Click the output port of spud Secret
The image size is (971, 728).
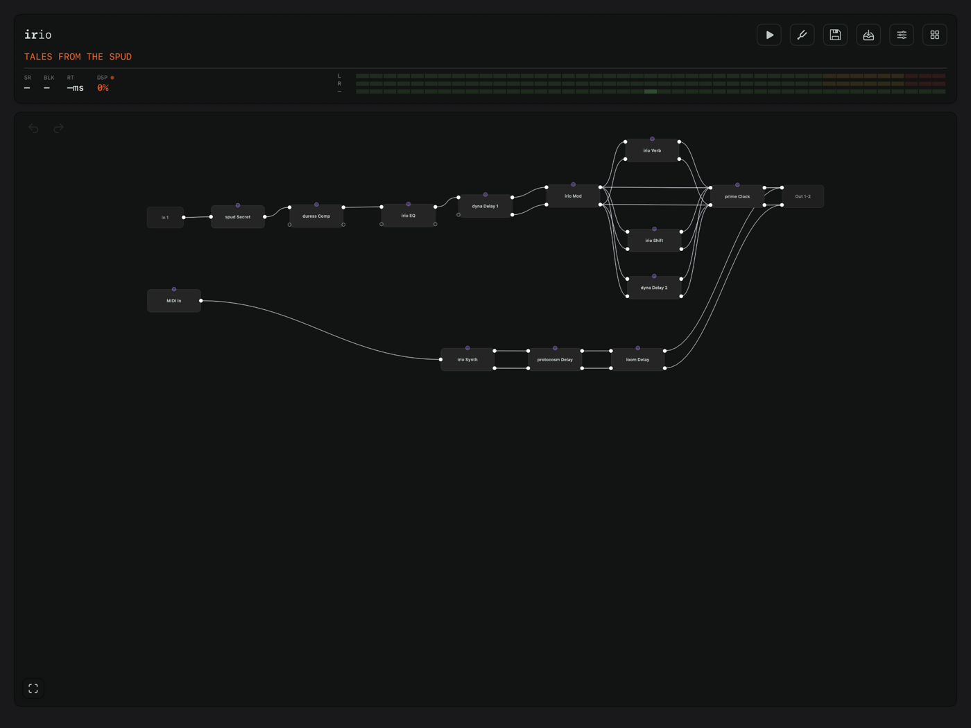[x=265, y=217]
